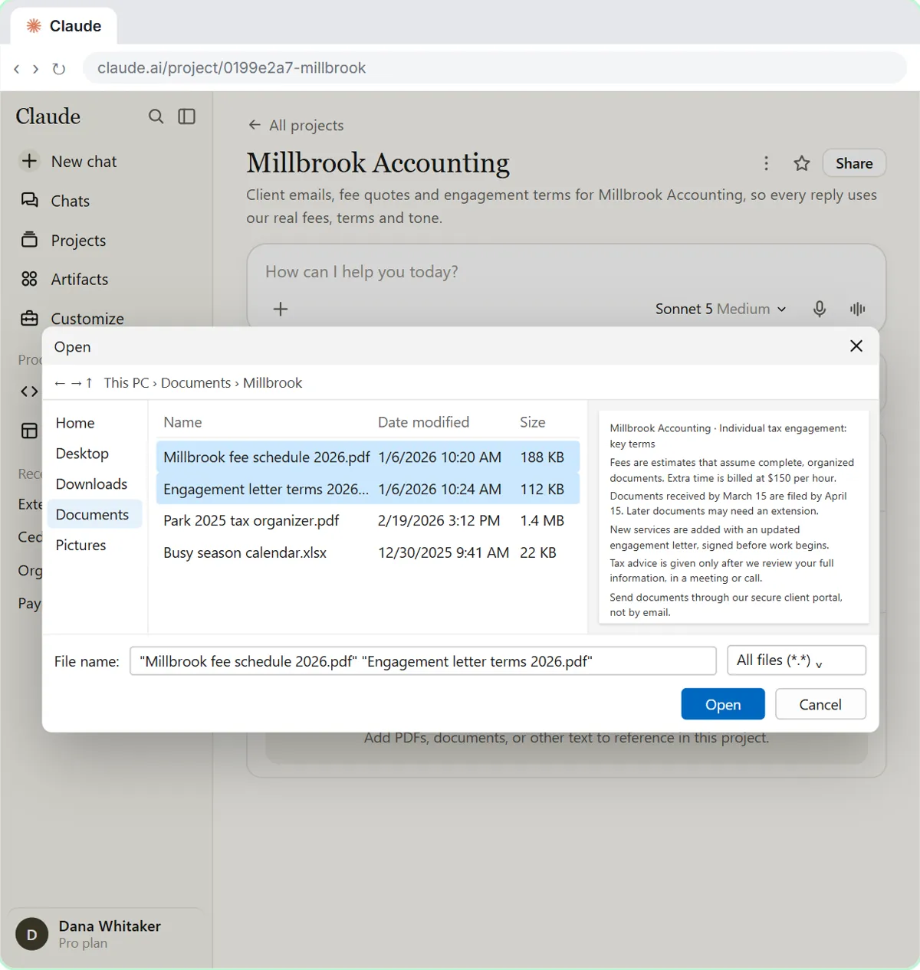Open Dana Whitaker account menu
The image size is (920, 970).
point(106,934)
